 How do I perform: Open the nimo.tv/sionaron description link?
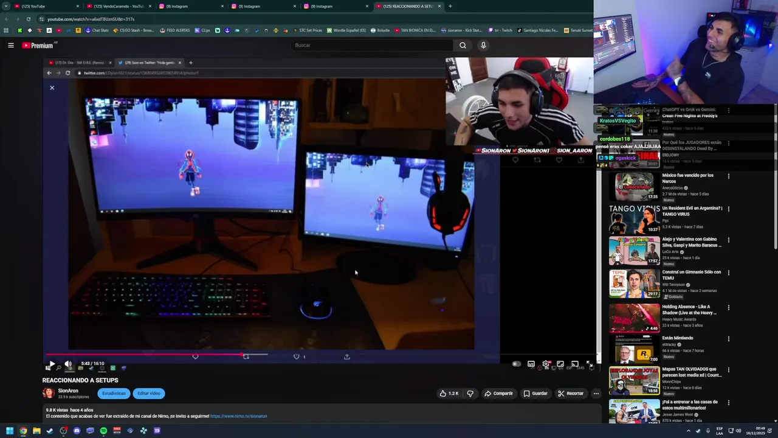tap(238, 416)
